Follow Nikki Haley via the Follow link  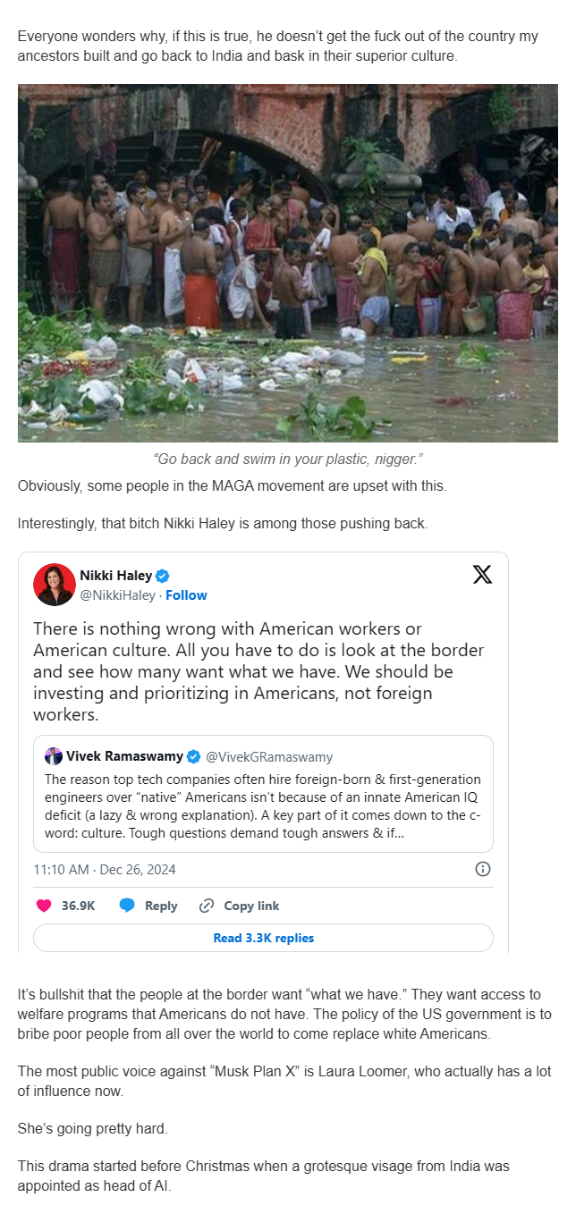186,595
